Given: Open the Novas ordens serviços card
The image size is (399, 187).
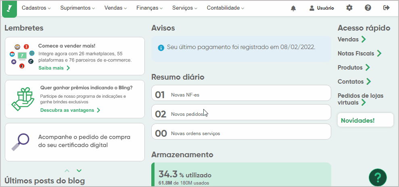Looking at the screenshot, I should click(241, 132).
